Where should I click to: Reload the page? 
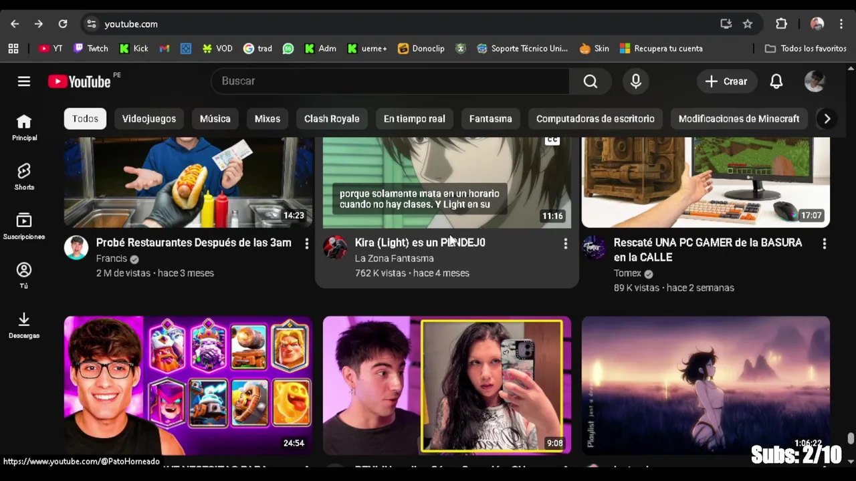[x=62, y=24]
